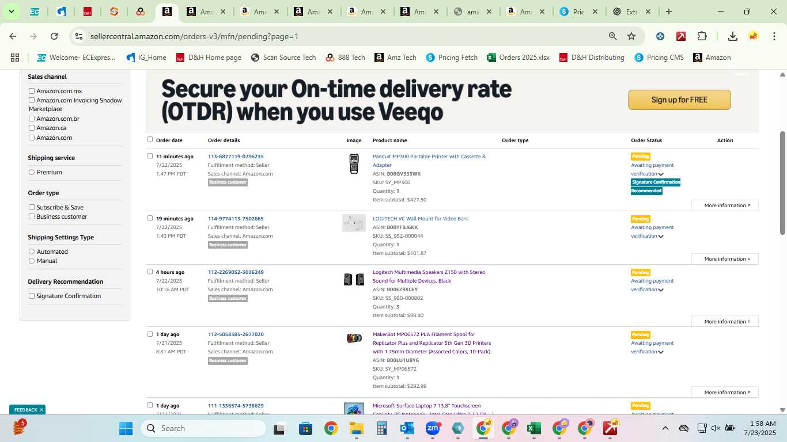Open order 113-6877119-0796235
The width and height of the screenshot is (787, 442).
(236, 157)
